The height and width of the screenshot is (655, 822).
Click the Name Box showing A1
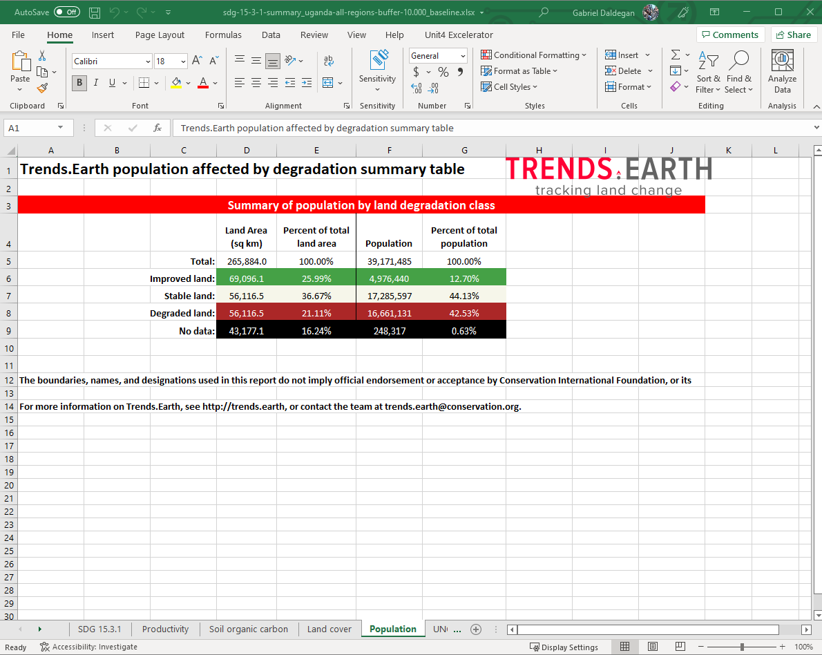(31, 128)
